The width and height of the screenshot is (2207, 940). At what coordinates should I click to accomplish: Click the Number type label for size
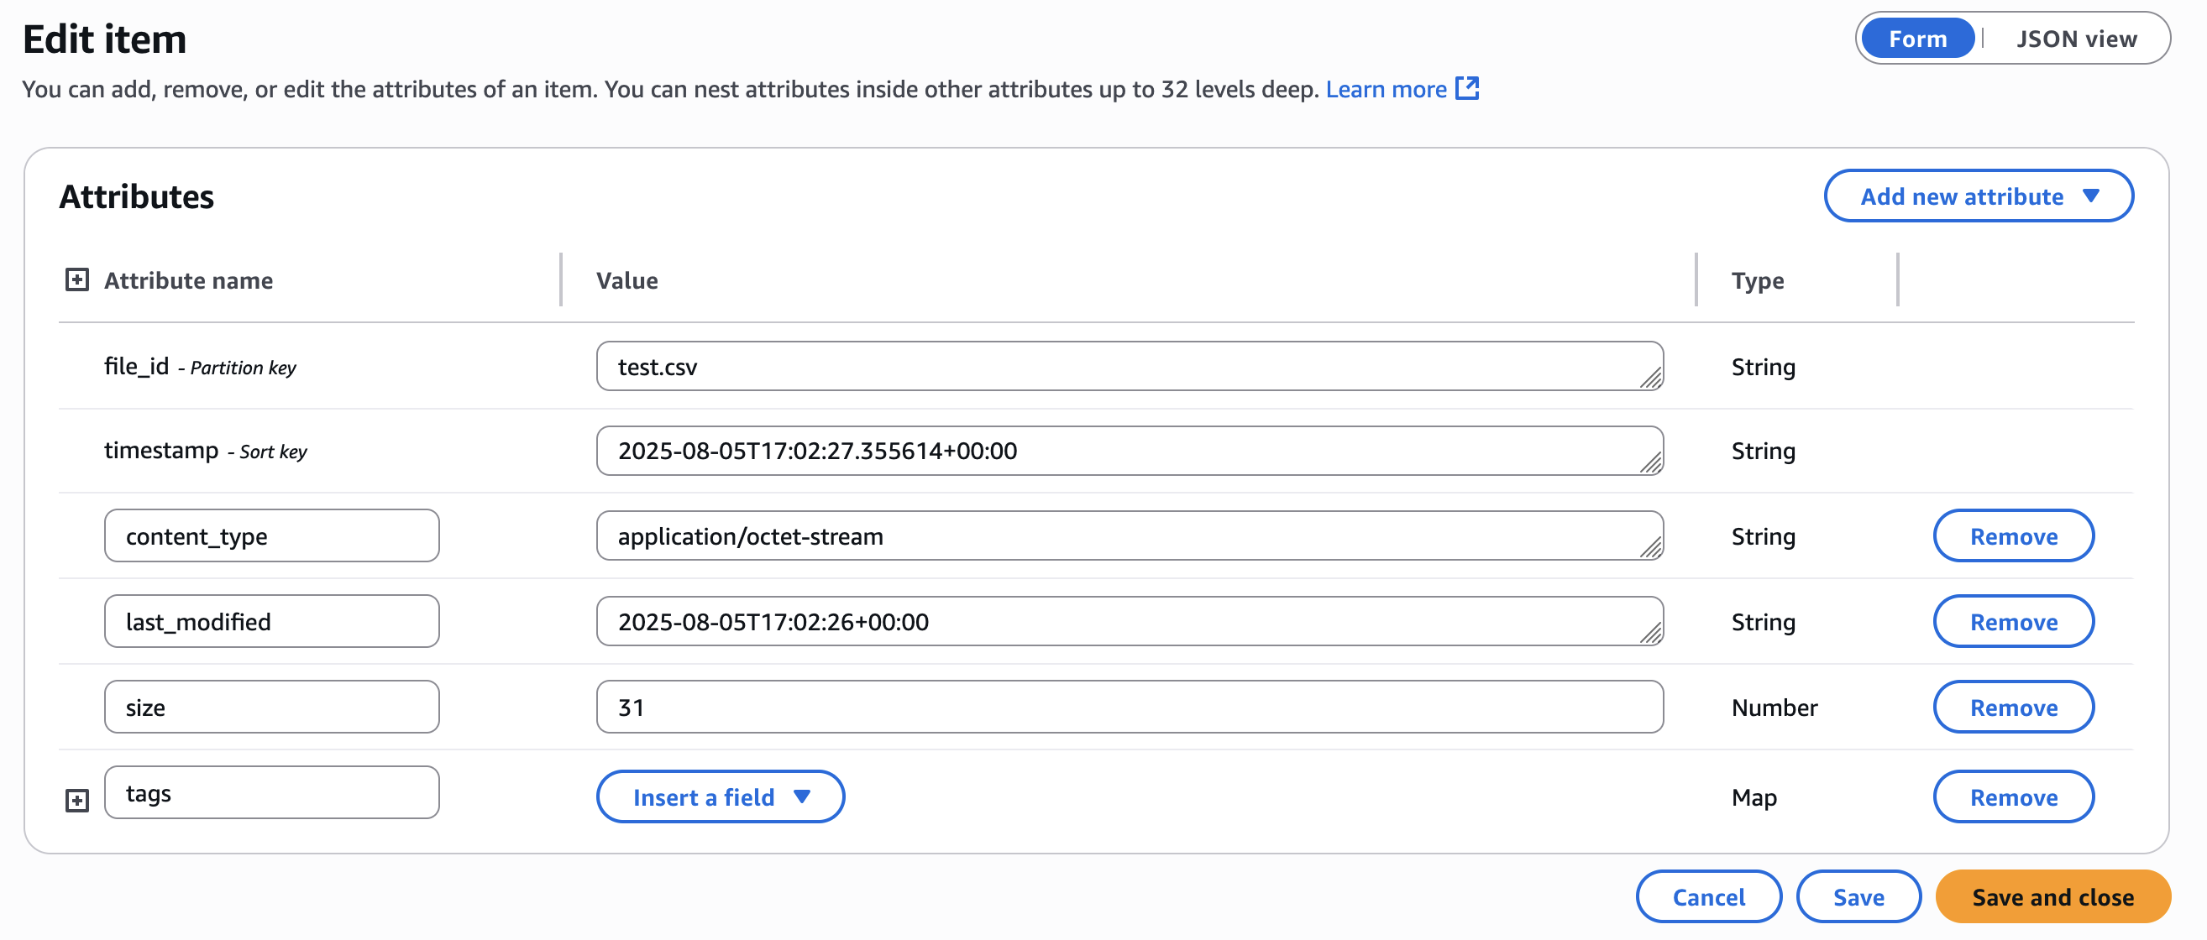pos(1774,708)
